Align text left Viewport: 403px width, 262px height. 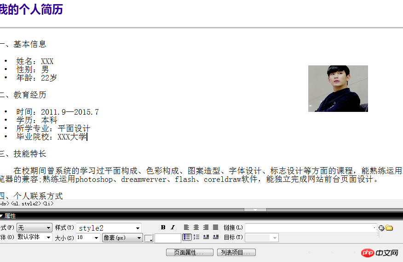pos(186,227)
